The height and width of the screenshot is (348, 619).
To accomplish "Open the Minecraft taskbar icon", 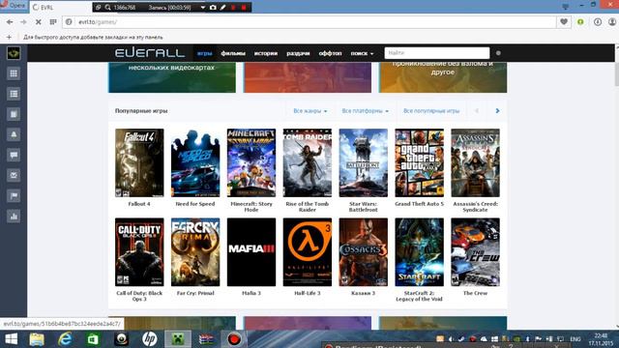I will pos(178,339).
